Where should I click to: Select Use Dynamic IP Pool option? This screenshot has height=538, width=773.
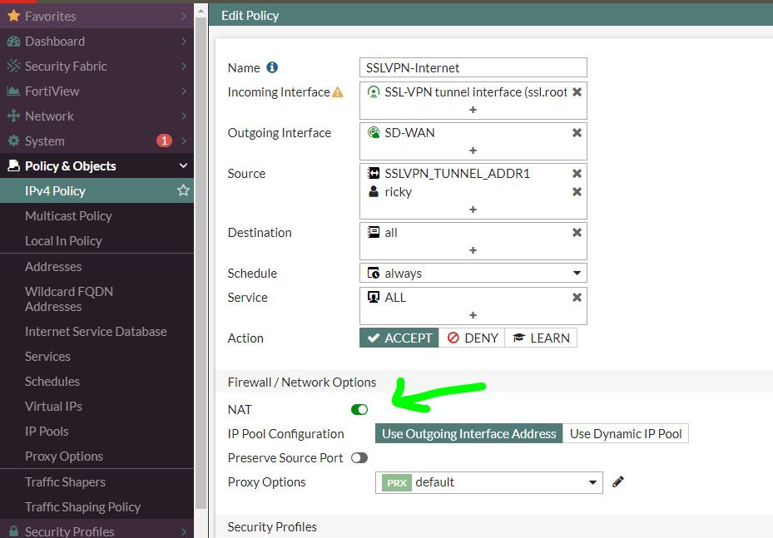pyautogui.click(x=626, y=433)
